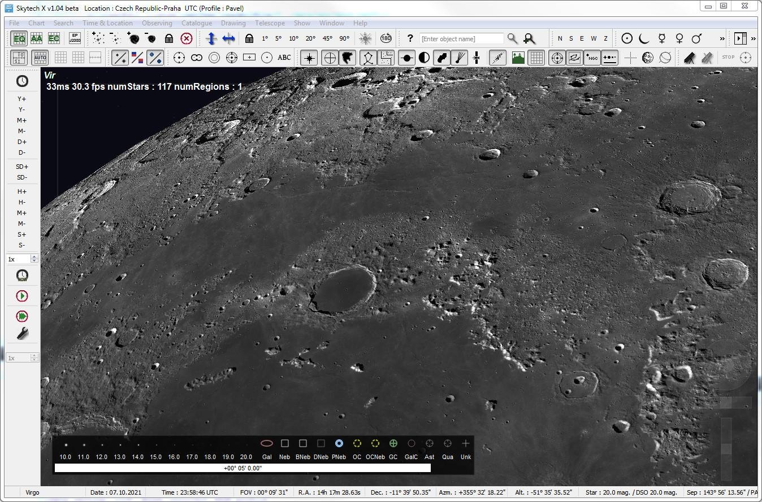Click the Mars symbol icon
This screenshot has width=762, height=502.
697,38
